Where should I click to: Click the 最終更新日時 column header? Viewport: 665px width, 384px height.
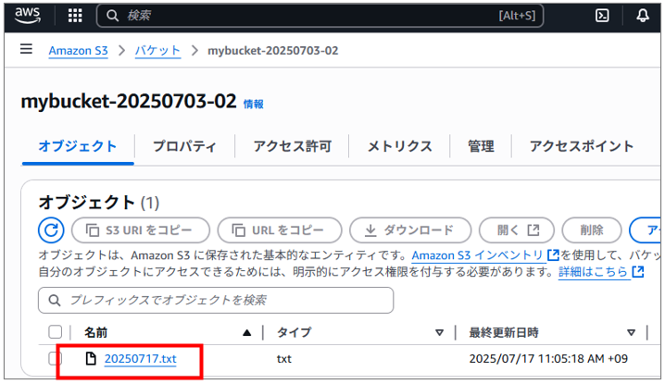[x=504, y=333]
